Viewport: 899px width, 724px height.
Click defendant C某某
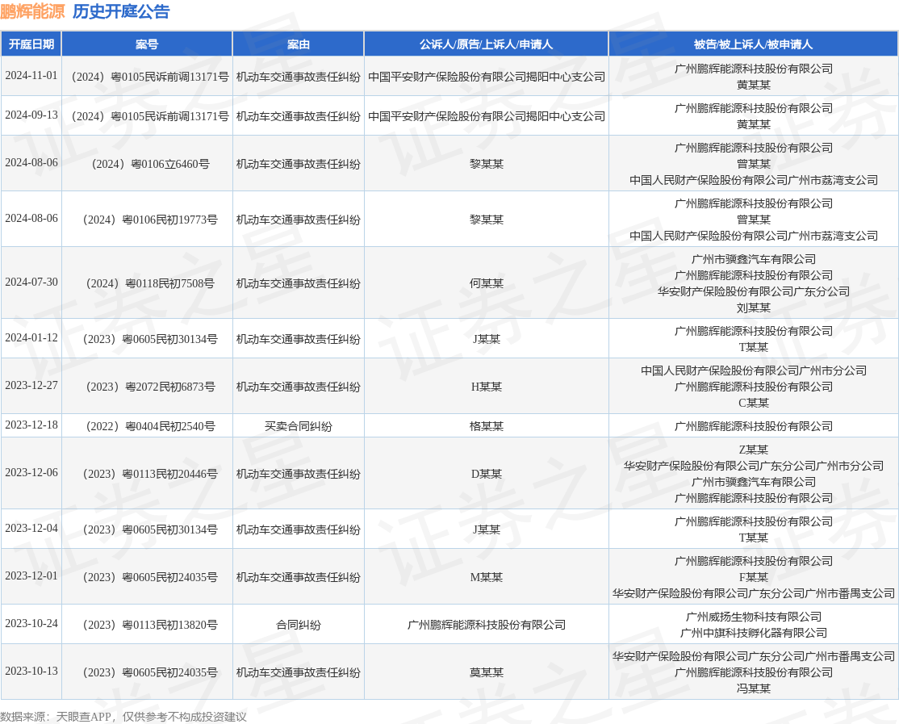click(754, 403)
